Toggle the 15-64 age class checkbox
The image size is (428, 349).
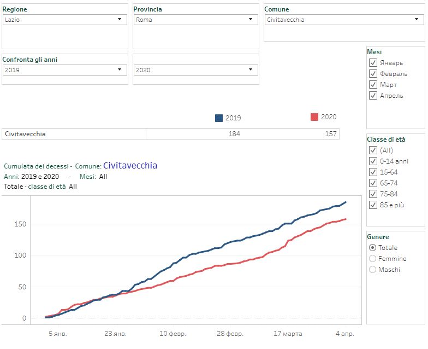click(x=373, y=172)
